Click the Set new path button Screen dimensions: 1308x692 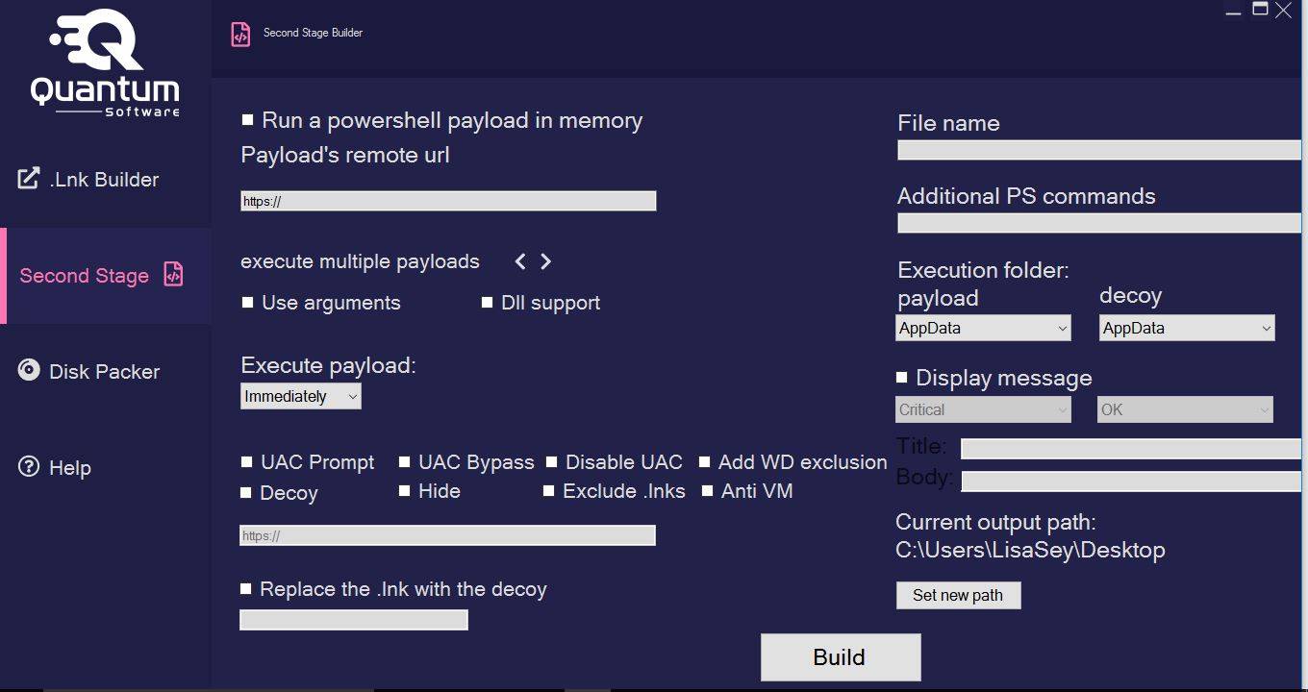tap(958, 595)
